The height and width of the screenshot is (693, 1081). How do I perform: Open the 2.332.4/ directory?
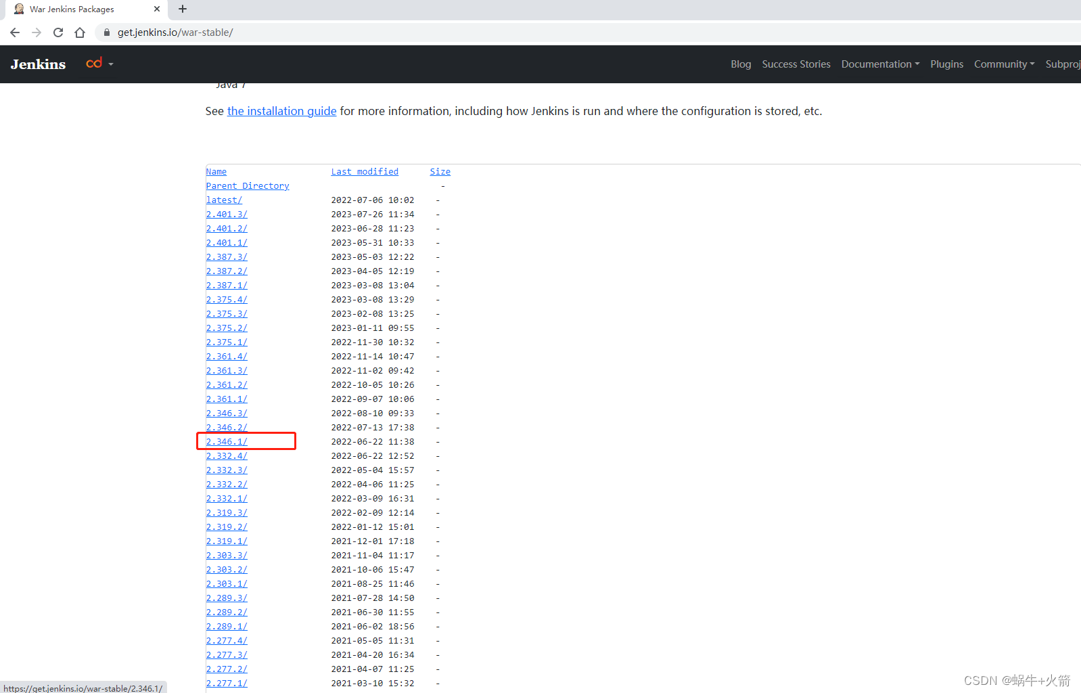(x=227, y=456)
